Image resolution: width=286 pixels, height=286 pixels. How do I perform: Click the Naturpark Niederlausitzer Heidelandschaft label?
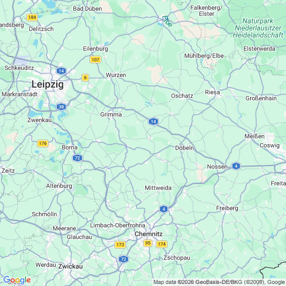(258, 28)
